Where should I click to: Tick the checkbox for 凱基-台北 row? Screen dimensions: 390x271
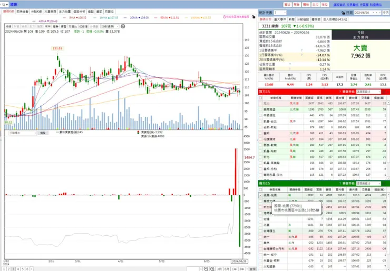click(x=260, y=121)
